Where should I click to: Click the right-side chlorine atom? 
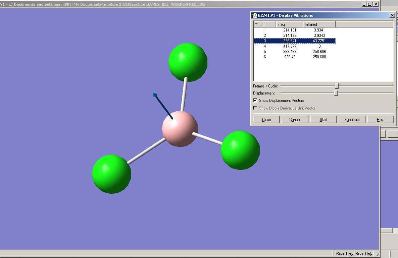(x=240, y=150)
